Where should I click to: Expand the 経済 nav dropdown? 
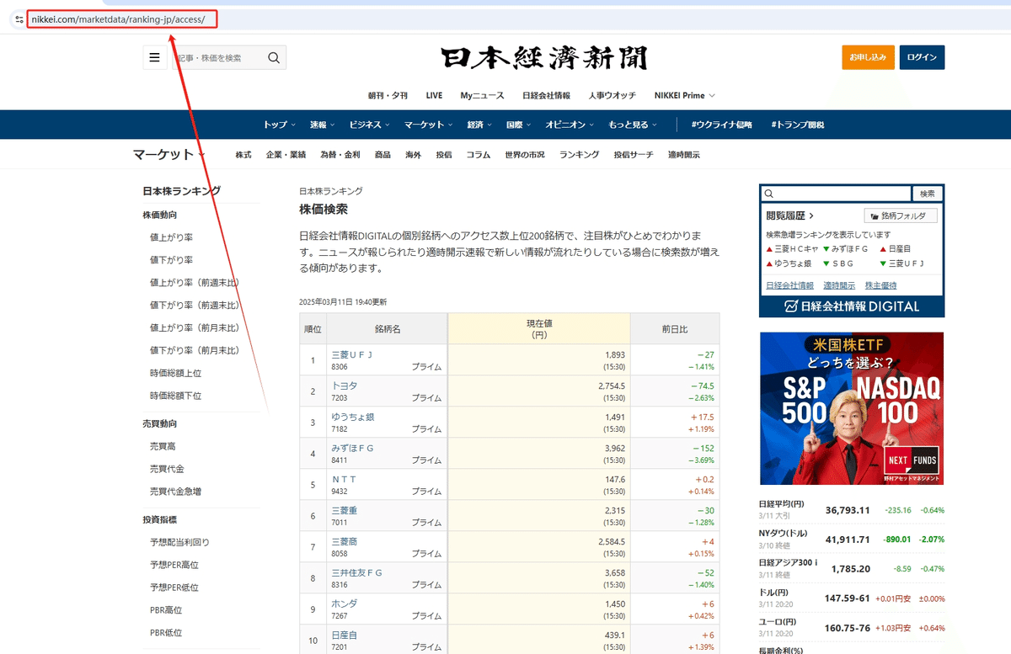tap(480, 125)
